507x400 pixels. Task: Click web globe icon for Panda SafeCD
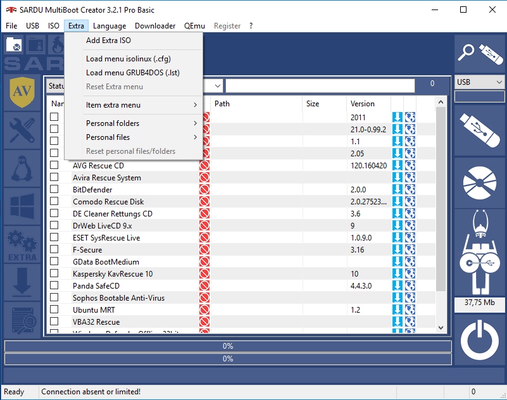[x=410, y=285]
